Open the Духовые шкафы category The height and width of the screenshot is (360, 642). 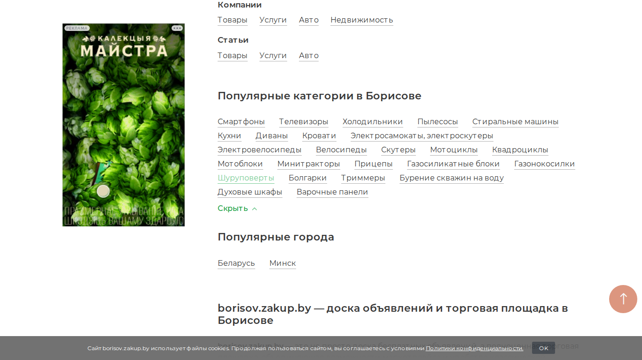(250, 192)
